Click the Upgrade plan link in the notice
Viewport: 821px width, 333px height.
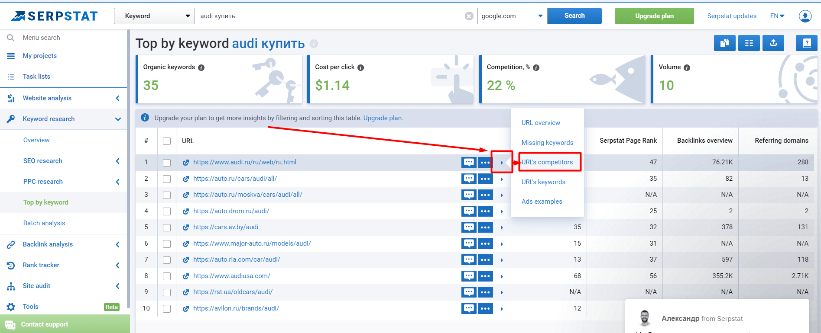(383, 118)
